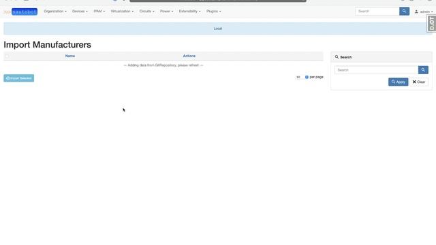Expand the Virtualization menu
Screen dimensions: 436x245
click(122, 12)
